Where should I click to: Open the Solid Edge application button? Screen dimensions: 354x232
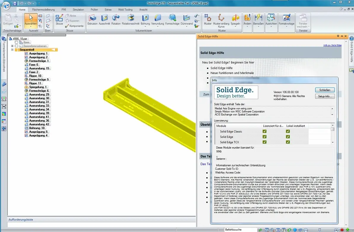(x=6, y=6)
